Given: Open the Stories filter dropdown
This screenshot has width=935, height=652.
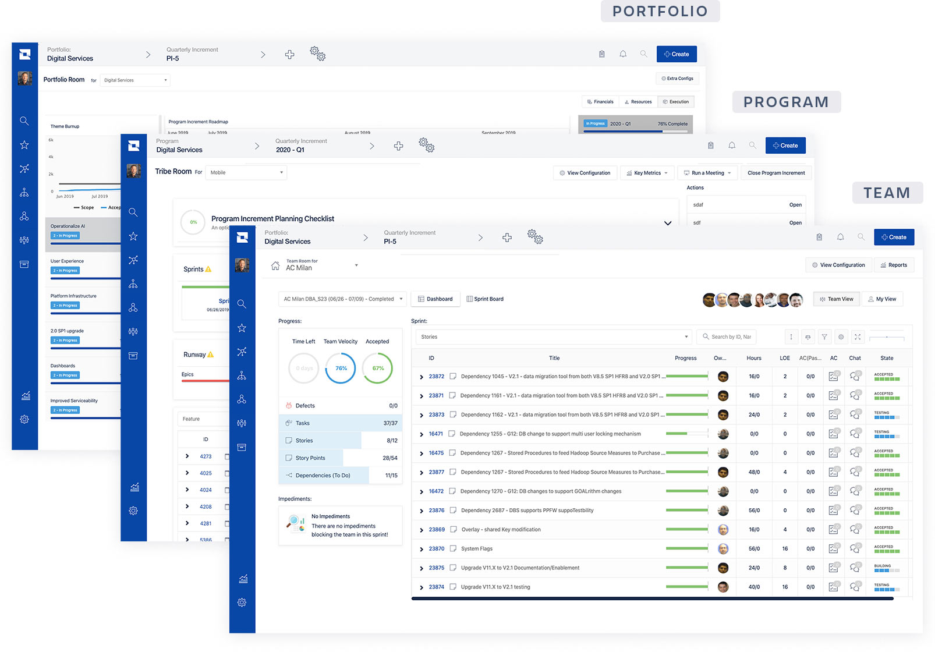Looking at the screenshot, I should 552,336.
